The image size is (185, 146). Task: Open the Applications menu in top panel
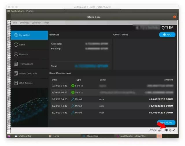18,11
